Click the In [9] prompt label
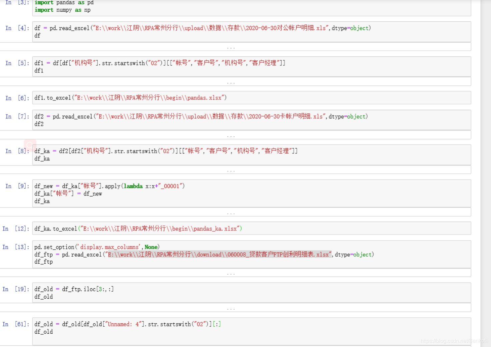 point(17,186)
